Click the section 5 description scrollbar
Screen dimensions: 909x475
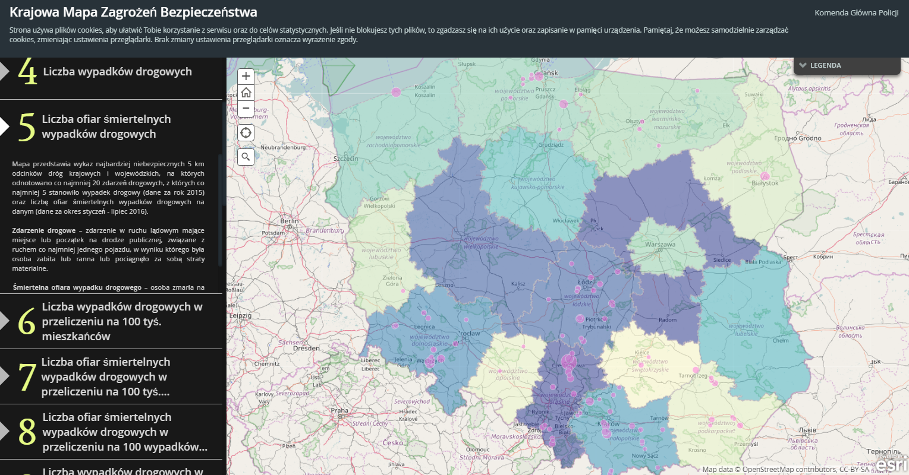(220, 210)
